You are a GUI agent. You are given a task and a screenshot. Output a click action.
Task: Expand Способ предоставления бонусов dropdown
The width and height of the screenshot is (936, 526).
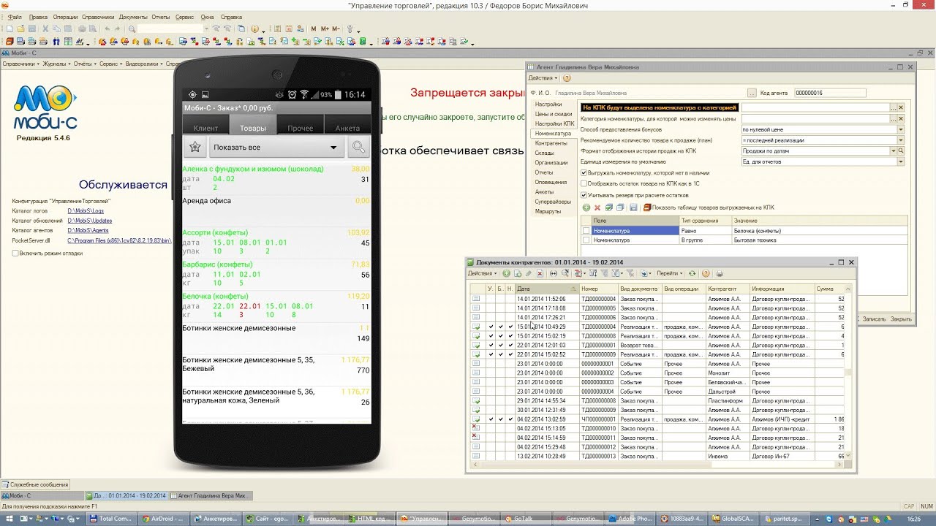pyautogui.click(x=901, y=129)
